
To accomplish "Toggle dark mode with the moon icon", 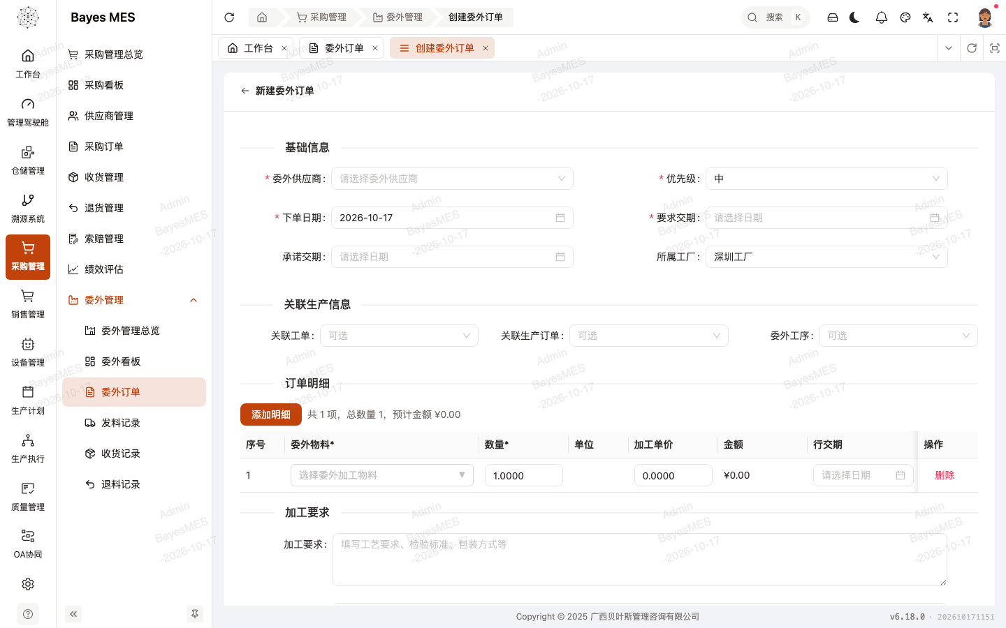I will coord(855,17).
